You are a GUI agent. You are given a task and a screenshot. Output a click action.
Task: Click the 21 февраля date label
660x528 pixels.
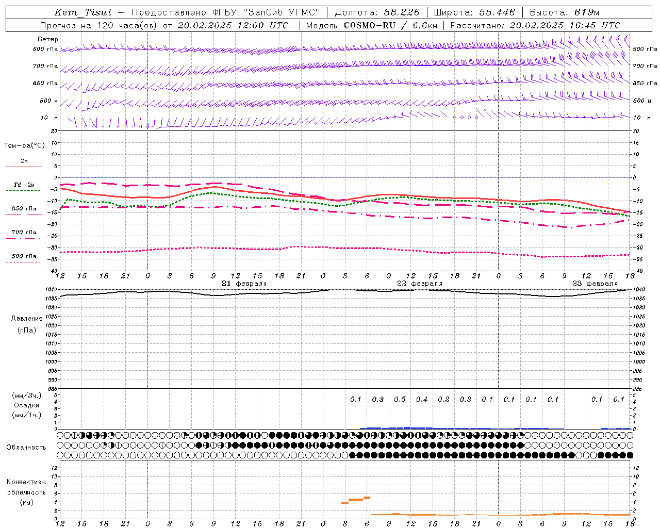pyautogui.click(x=244, y=283)
